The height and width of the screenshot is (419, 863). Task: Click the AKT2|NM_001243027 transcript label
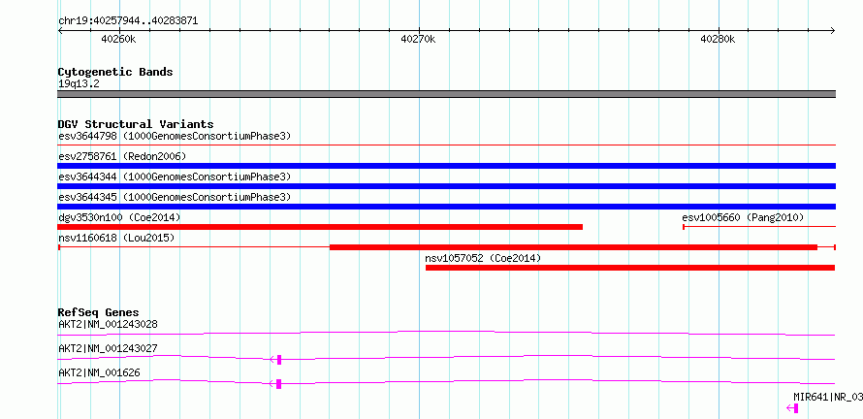click(108, 348)
